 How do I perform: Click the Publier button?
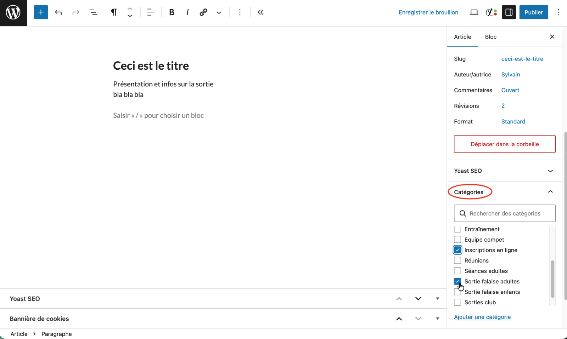(533, 12)
